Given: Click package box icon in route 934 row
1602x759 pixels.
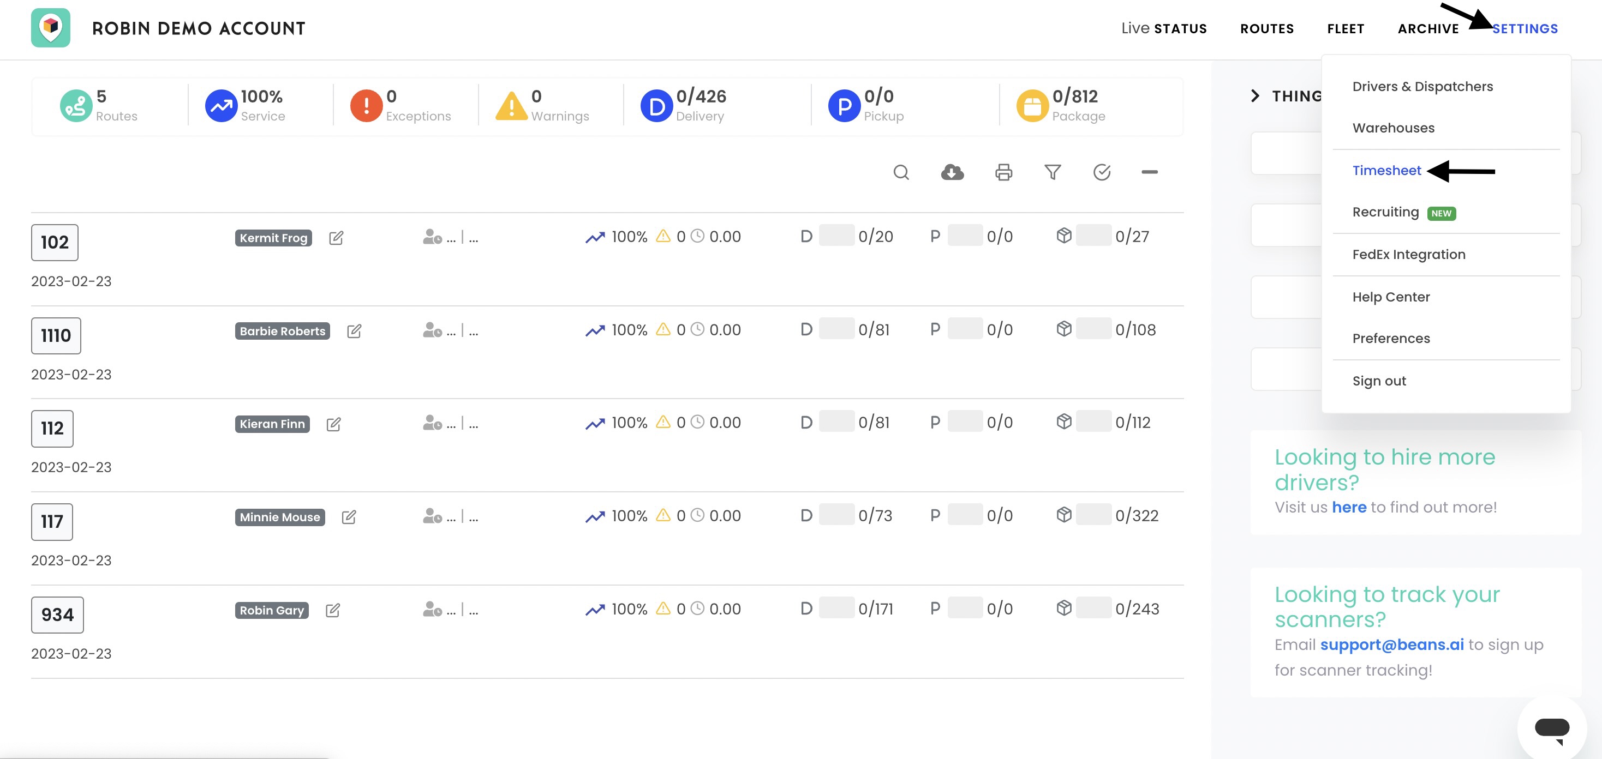Looking at the screenshot, I should (1064, 607).
